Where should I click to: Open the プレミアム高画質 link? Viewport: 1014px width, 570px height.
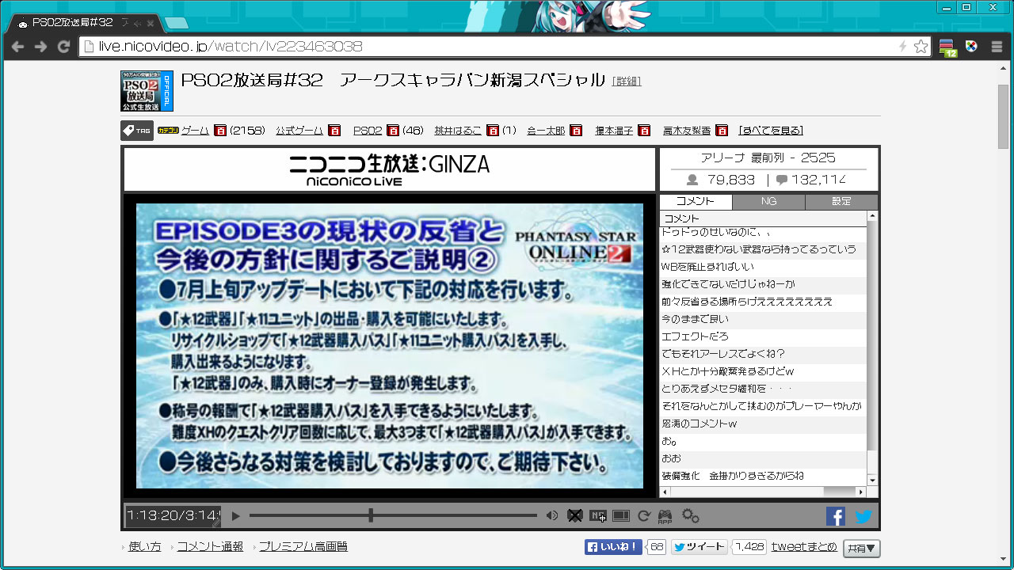pyautogui.click(x=303, y=546)
